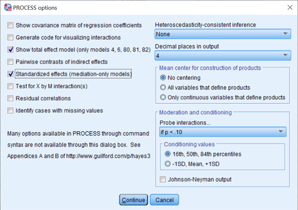This screenshot has width=298, height=210.
Task: Enable Johnson-Neyman output checkbox
Action: click(x=163, y=179)
